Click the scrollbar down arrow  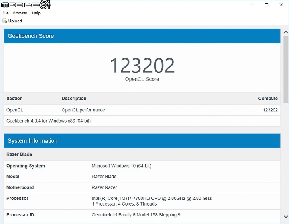286,216
